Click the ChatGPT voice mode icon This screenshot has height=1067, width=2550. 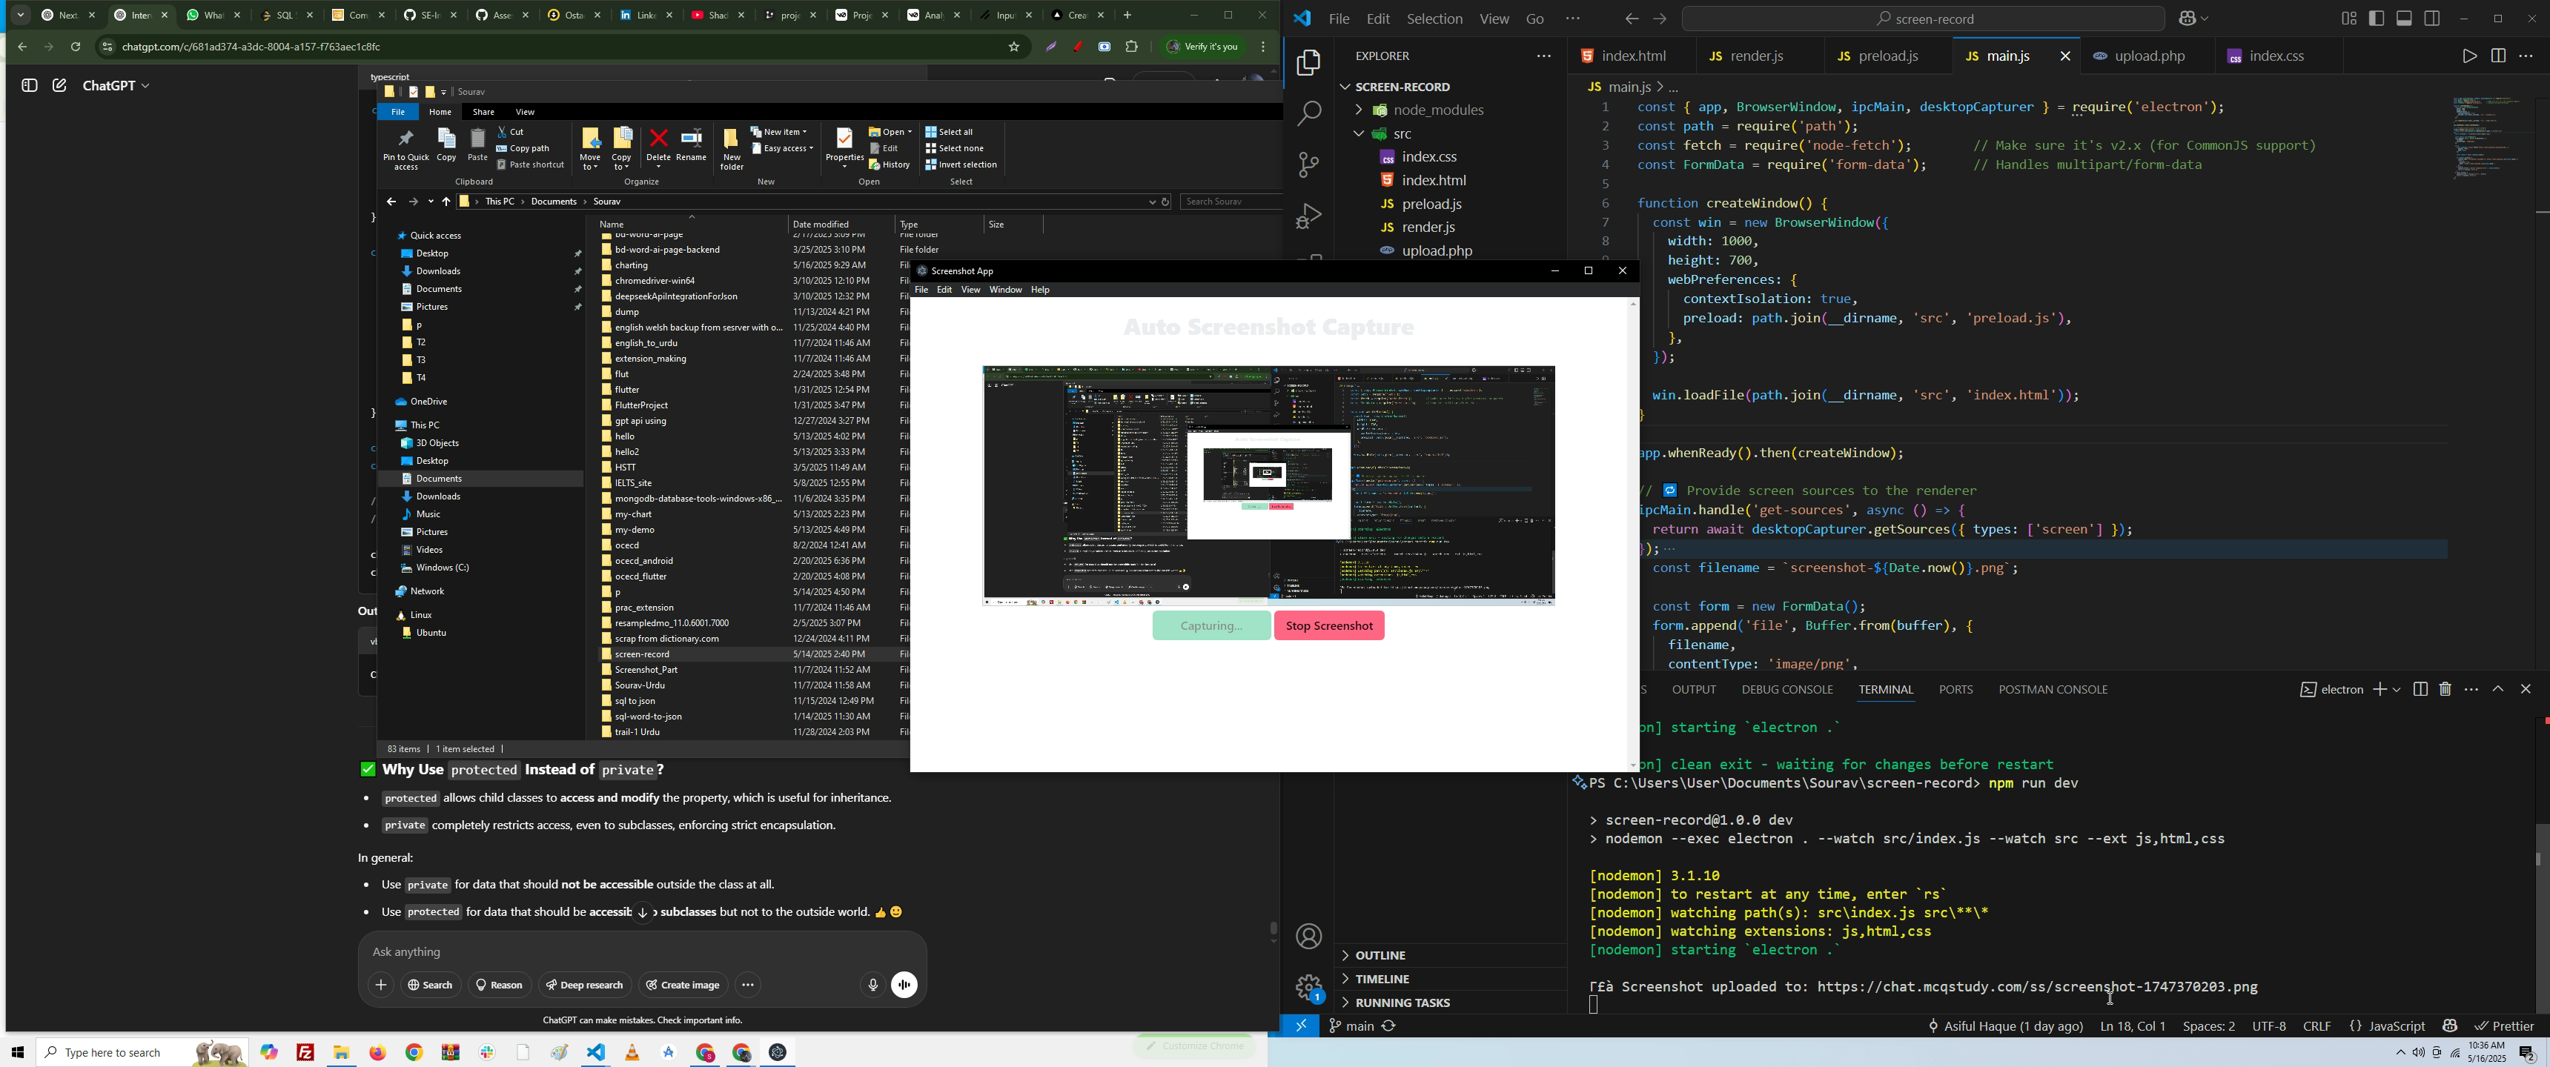904,985
